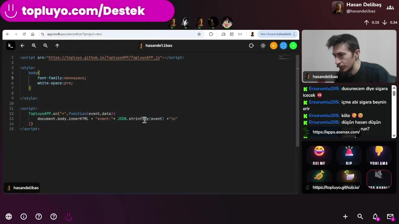Click the QR code grid icon in browser

coord(232,34)
